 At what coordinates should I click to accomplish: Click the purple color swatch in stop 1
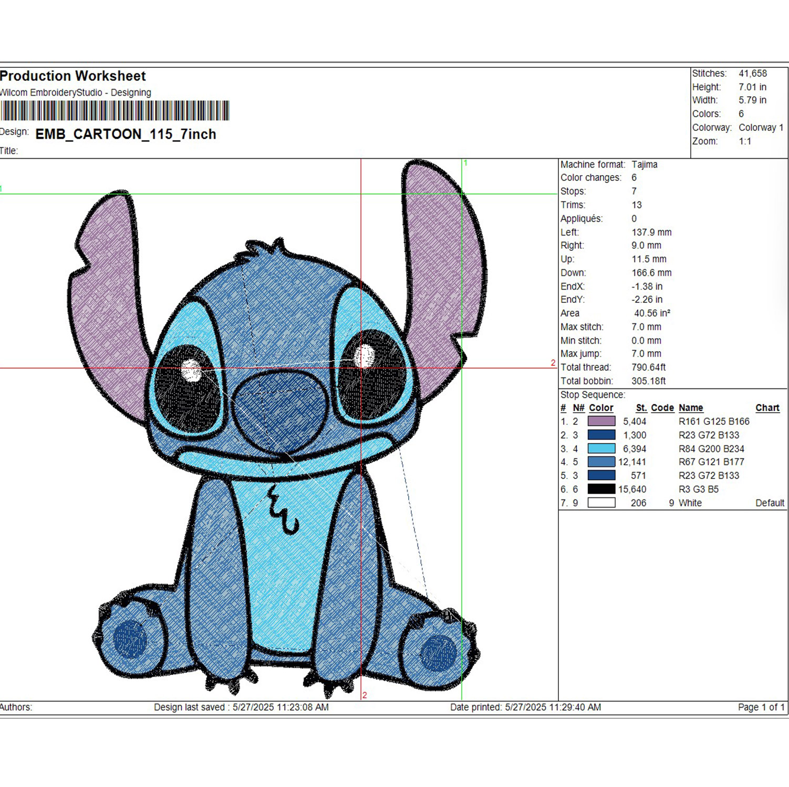pyautogui.click(x=601, y=421)
